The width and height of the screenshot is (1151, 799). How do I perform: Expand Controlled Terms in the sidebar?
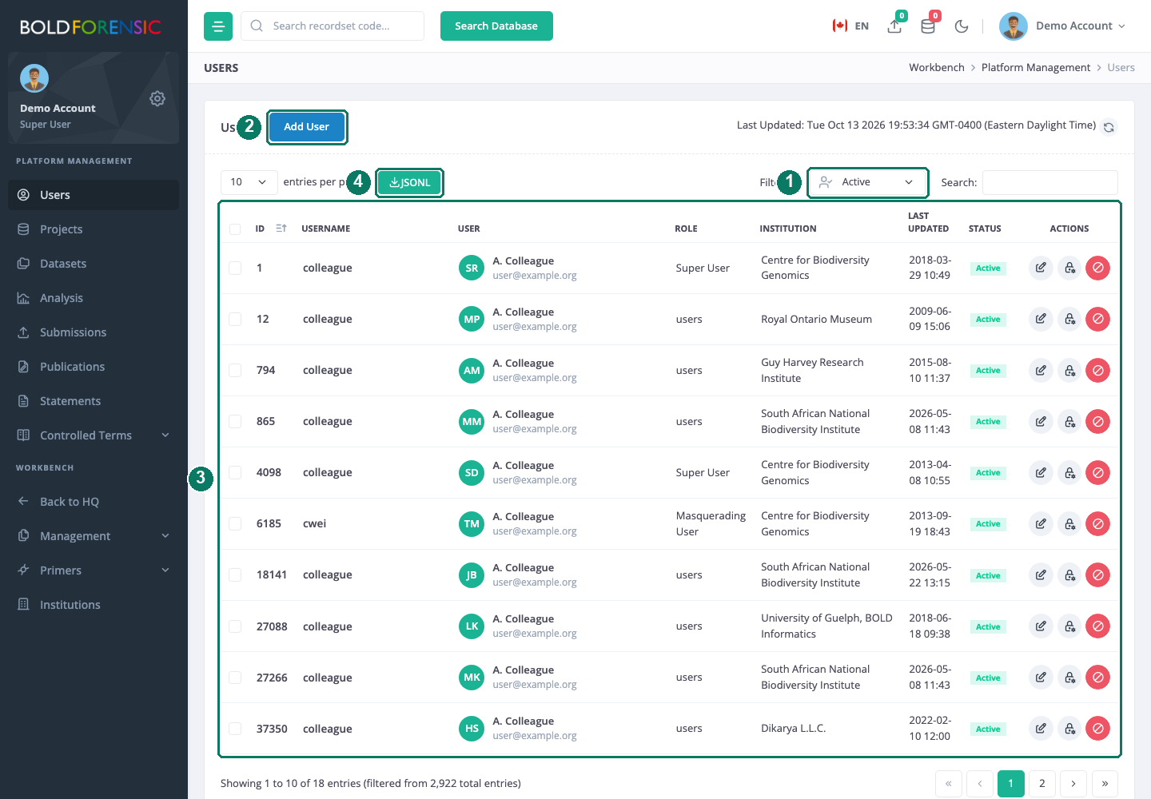click(x=94, y=435)
